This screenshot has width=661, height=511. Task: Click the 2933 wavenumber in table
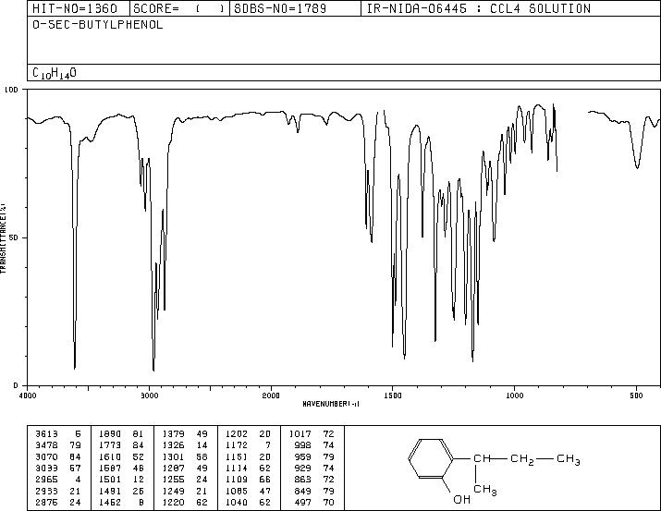[x=46, y=491]
